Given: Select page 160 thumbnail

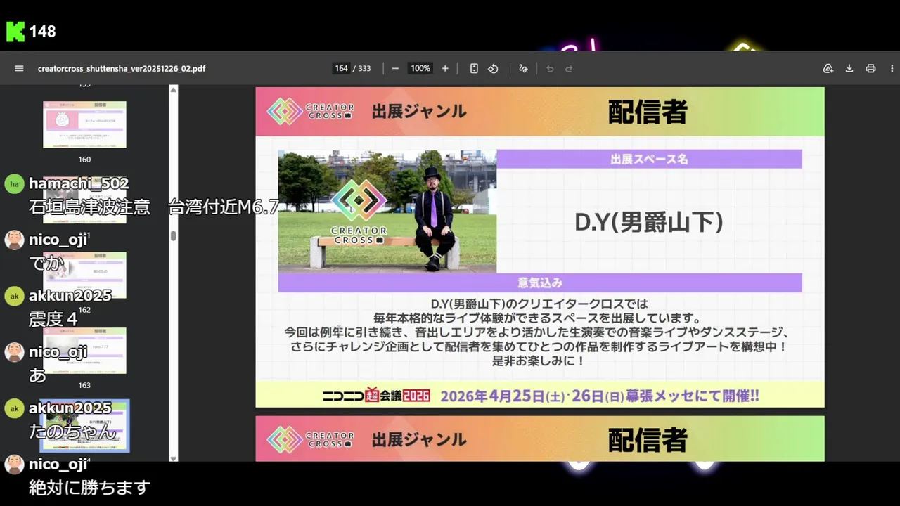Looking at the screenshot, I should coord(84,124).
